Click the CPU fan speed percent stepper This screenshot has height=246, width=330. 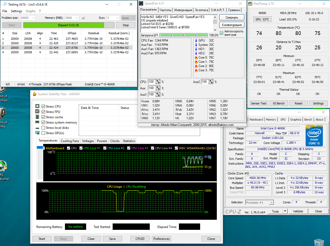(158, 82)
